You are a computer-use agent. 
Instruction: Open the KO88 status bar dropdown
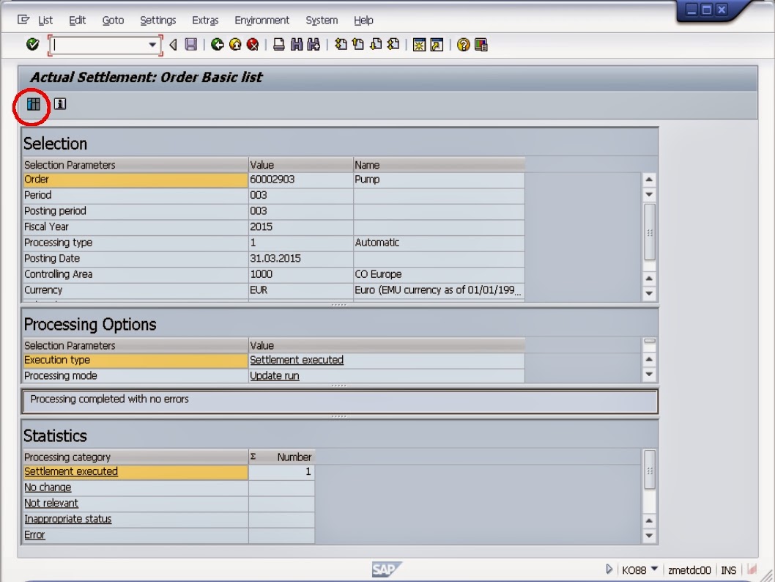tap(654, 569)
